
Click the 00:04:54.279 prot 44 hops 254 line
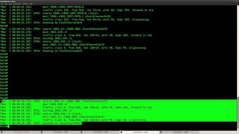click(x=76, y=35)
